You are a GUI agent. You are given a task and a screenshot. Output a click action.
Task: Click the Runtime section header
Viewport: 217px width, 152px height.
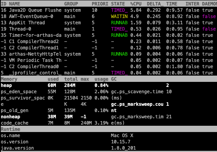coord(10,129)
